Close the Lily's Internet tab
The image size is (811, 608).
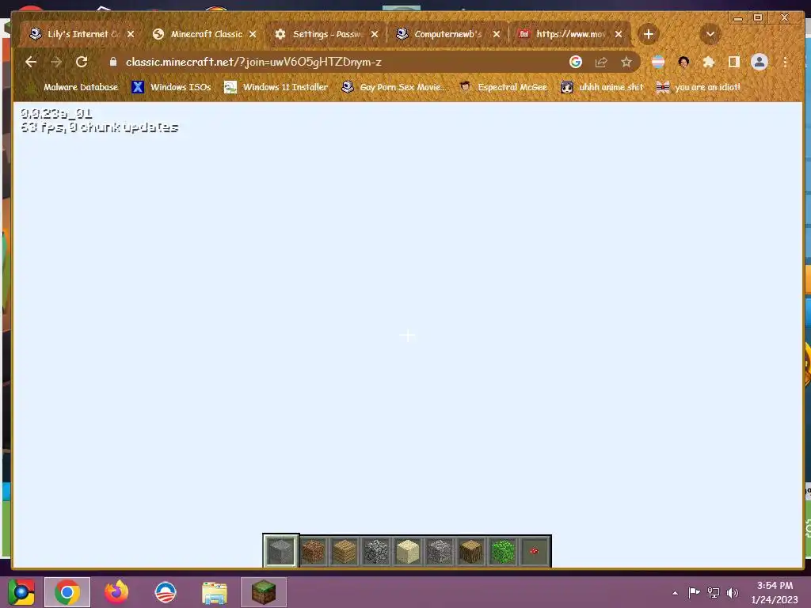[x=131, y=34]
